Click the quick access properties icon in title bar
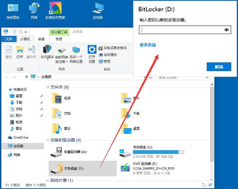 [x=15, y=32]
